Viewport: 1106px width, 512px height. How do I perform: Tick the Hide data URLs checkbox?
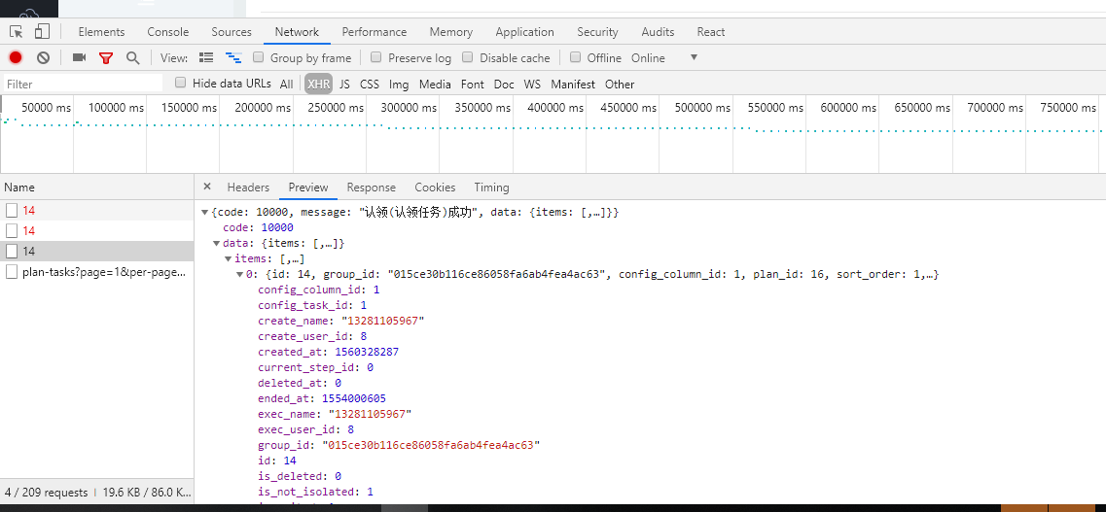(181, 83)
